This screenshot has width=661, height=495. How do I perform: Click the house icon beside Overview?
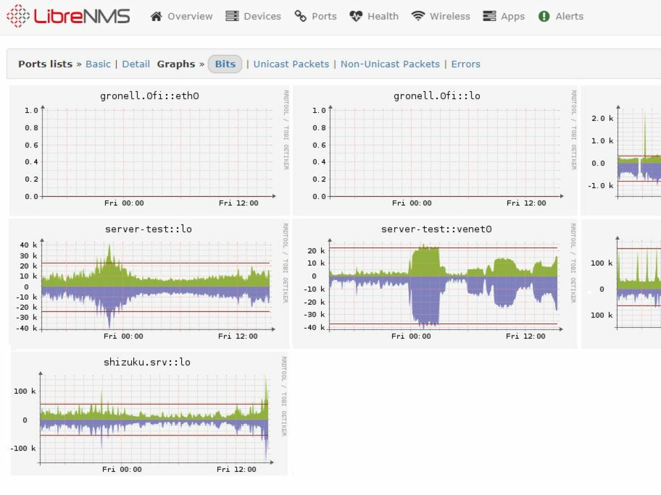(x=156, y=16)
